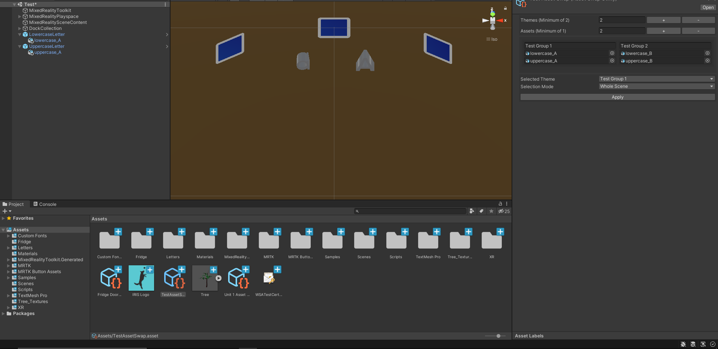This screenshot has height=349, width=718.
Task: Select the IRIS Logo thumbnail
Action: [141, 278]
